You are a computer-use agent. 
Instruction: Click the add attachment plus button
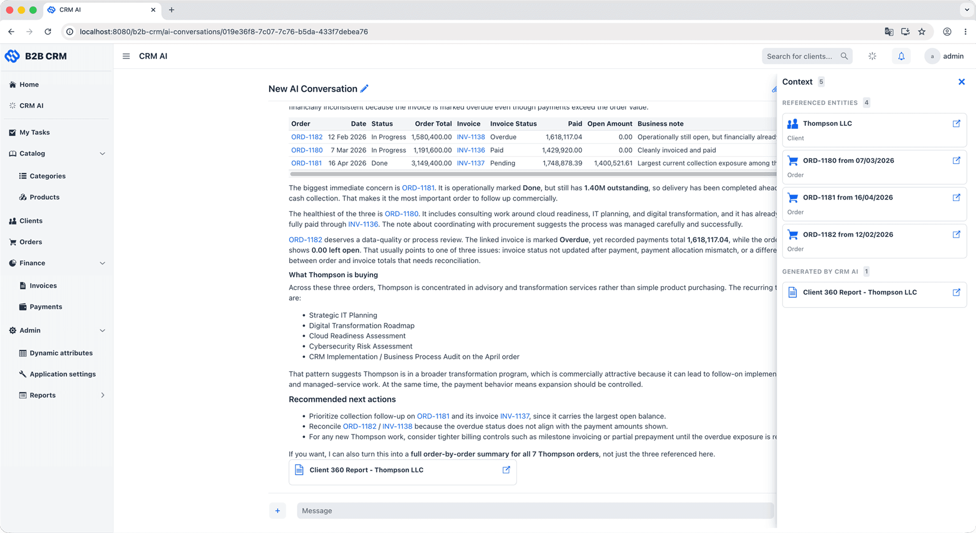278,511
